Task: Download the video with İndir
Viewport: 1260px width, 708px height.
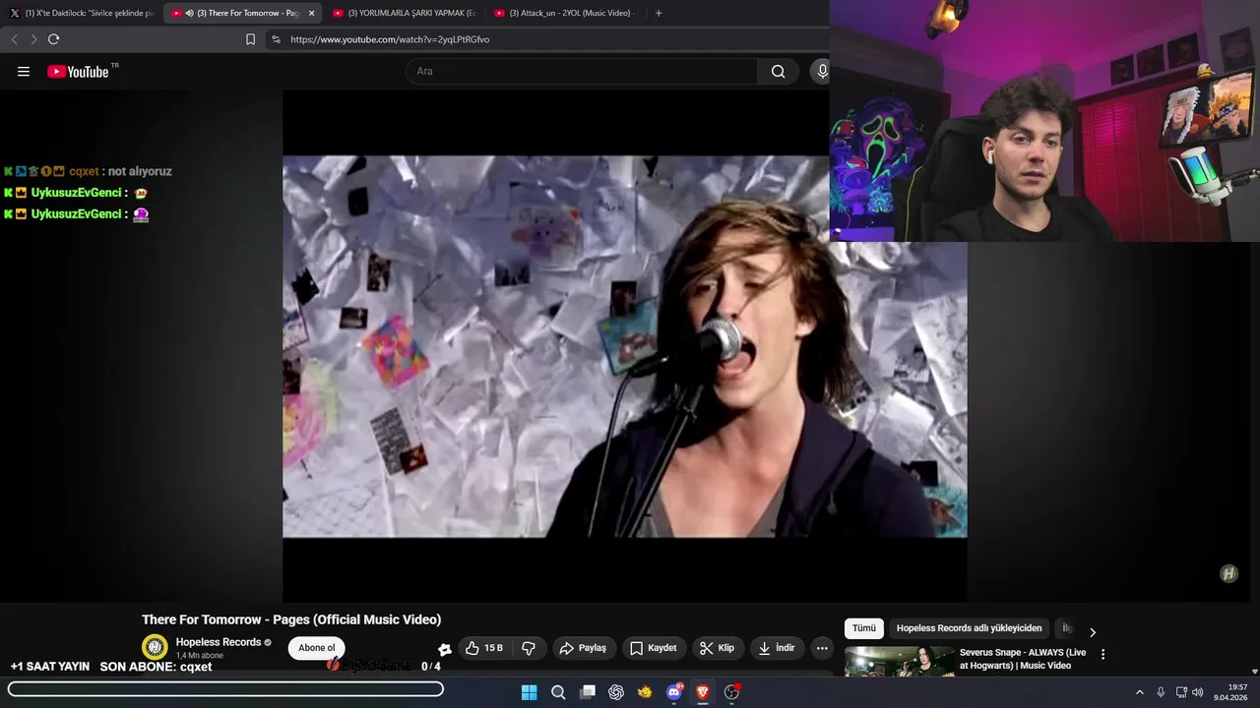Action: 775,648
